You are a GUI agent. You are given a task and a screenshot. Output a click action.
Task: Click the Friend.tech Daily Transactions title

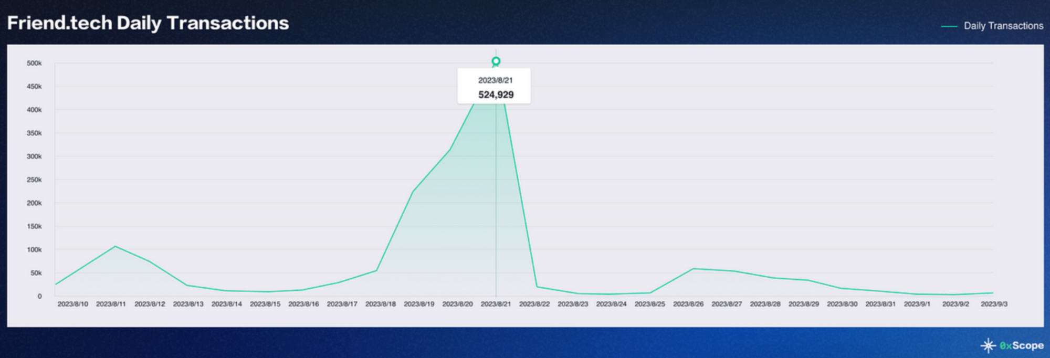[x=148, y=23]
